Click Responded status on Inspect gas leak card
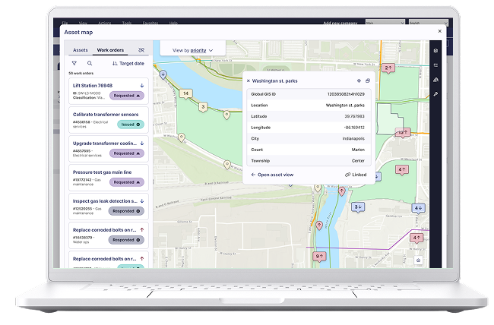494x325 pixels. click(x=126, y=211)
